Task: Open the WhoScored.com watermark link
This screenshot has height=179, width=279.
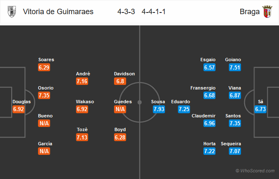Action: (x=255, y=171)
